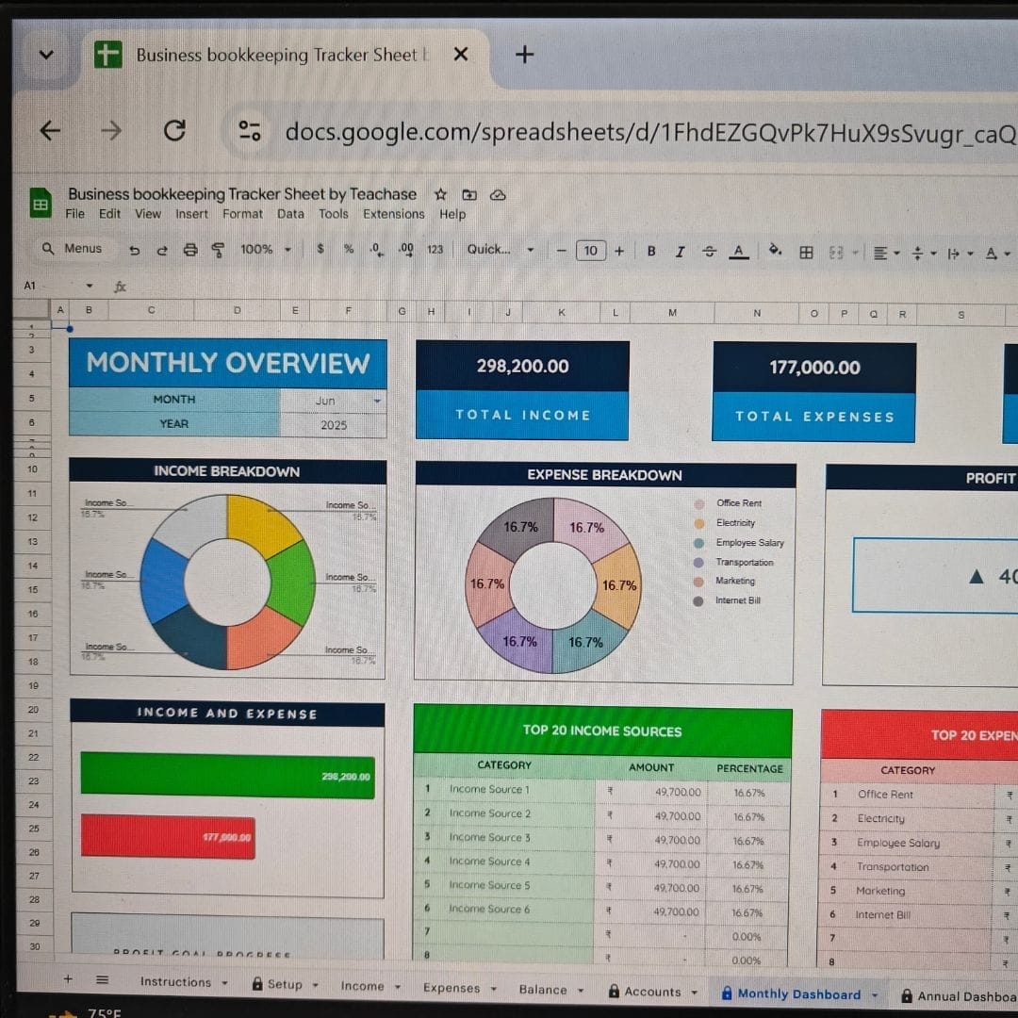1018x1018 pixels.
Task: Switch to the Balance sheet tab
Action: pyautogui.click(x=543, y=990)
